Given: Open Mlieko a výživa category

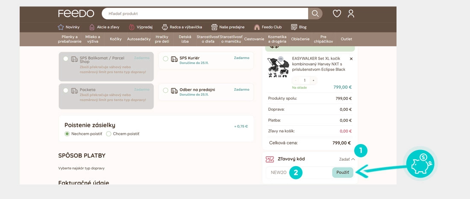Looking at the screenshot, I should [93, 39].
